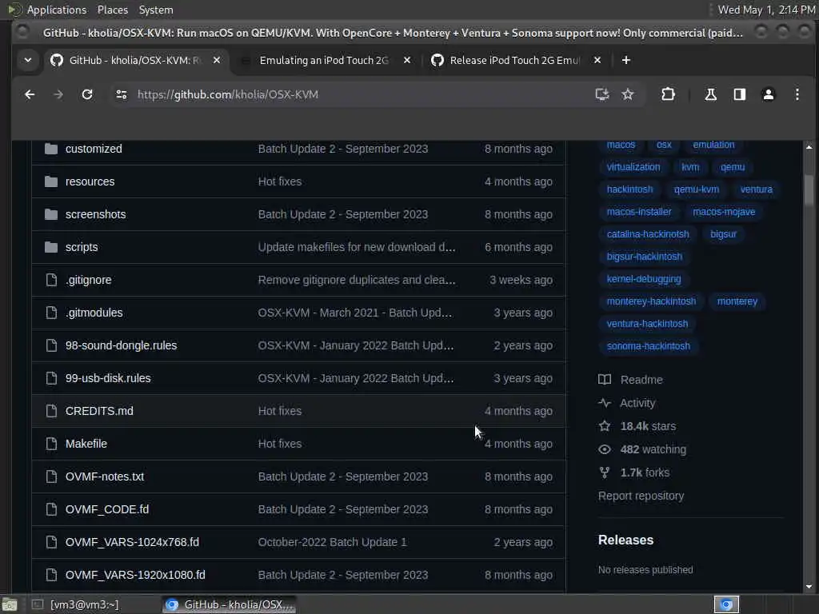Switch to Release iPod Touch 2G Emu tab
This screenshot has width=819, height=614.
(x=514, y=60)
